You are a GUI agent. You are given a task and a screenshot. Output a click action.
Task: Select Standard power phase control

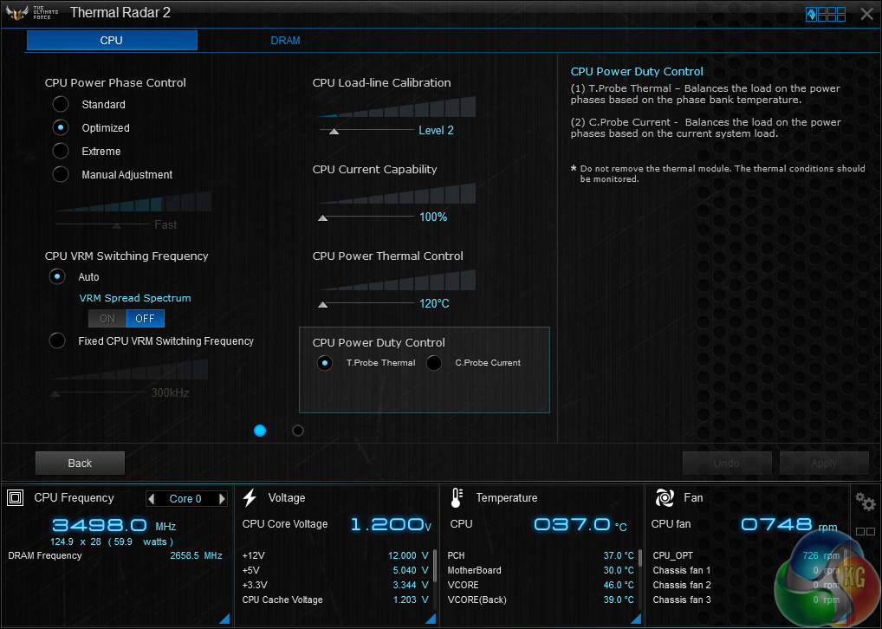[x=61, y=104]
